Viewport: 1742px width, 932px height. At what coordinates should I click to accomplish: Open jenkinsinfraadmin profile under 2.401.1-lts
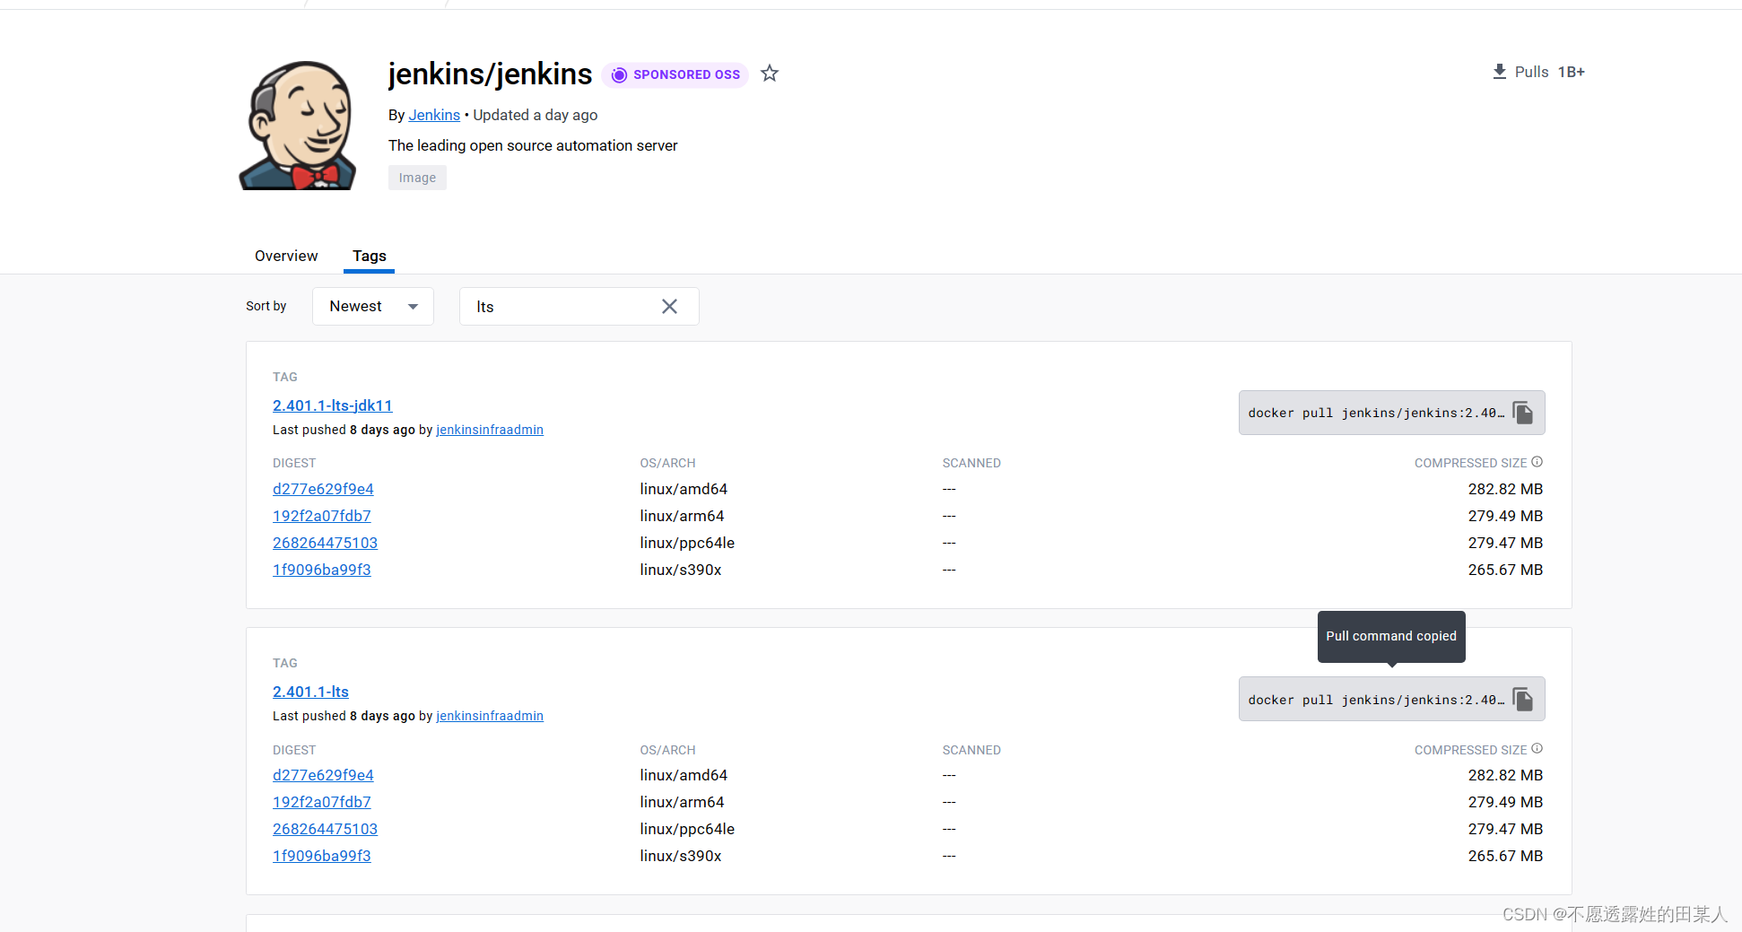(490, 716)
